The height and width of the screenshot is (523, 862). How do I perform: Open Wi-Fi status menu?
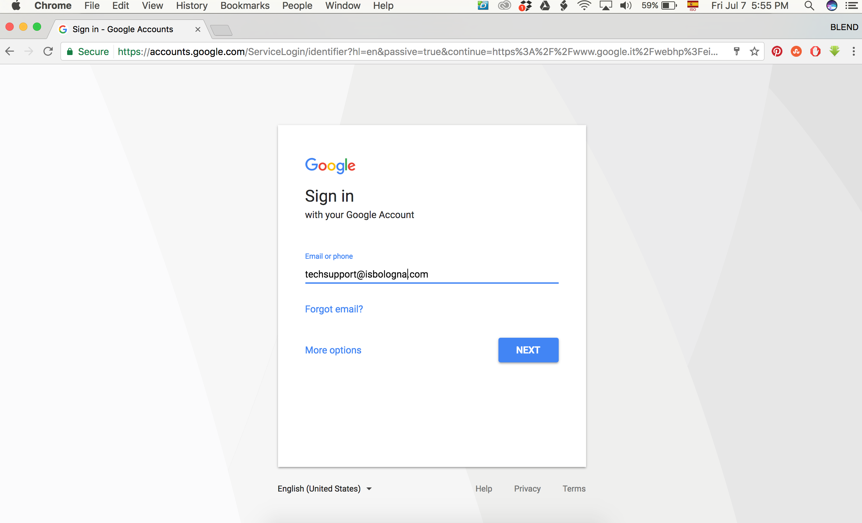point(584,5)
